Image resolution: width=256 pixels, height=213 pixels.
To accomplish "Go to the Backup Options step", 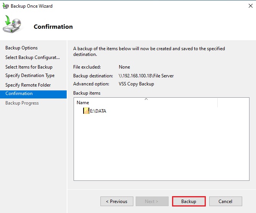I will tap(21, 48).
